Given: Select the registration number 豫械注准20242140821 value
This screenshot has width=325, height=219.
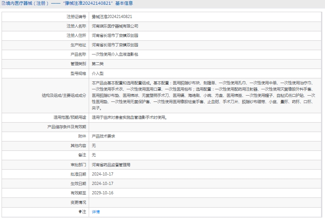Looking at the screenshot, I should pyautogui.click(x=112, y=17).
